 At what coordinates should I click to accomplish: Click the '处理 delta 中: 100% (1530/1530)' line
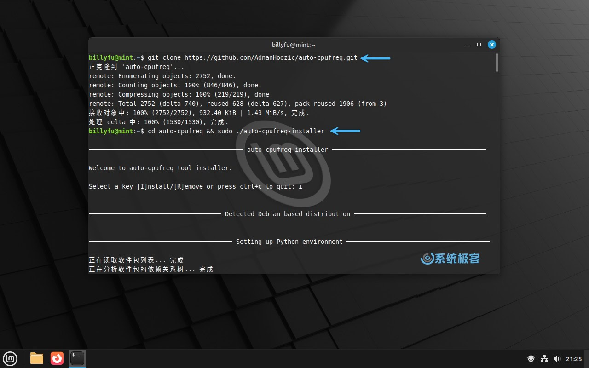(x=159, y=122)
